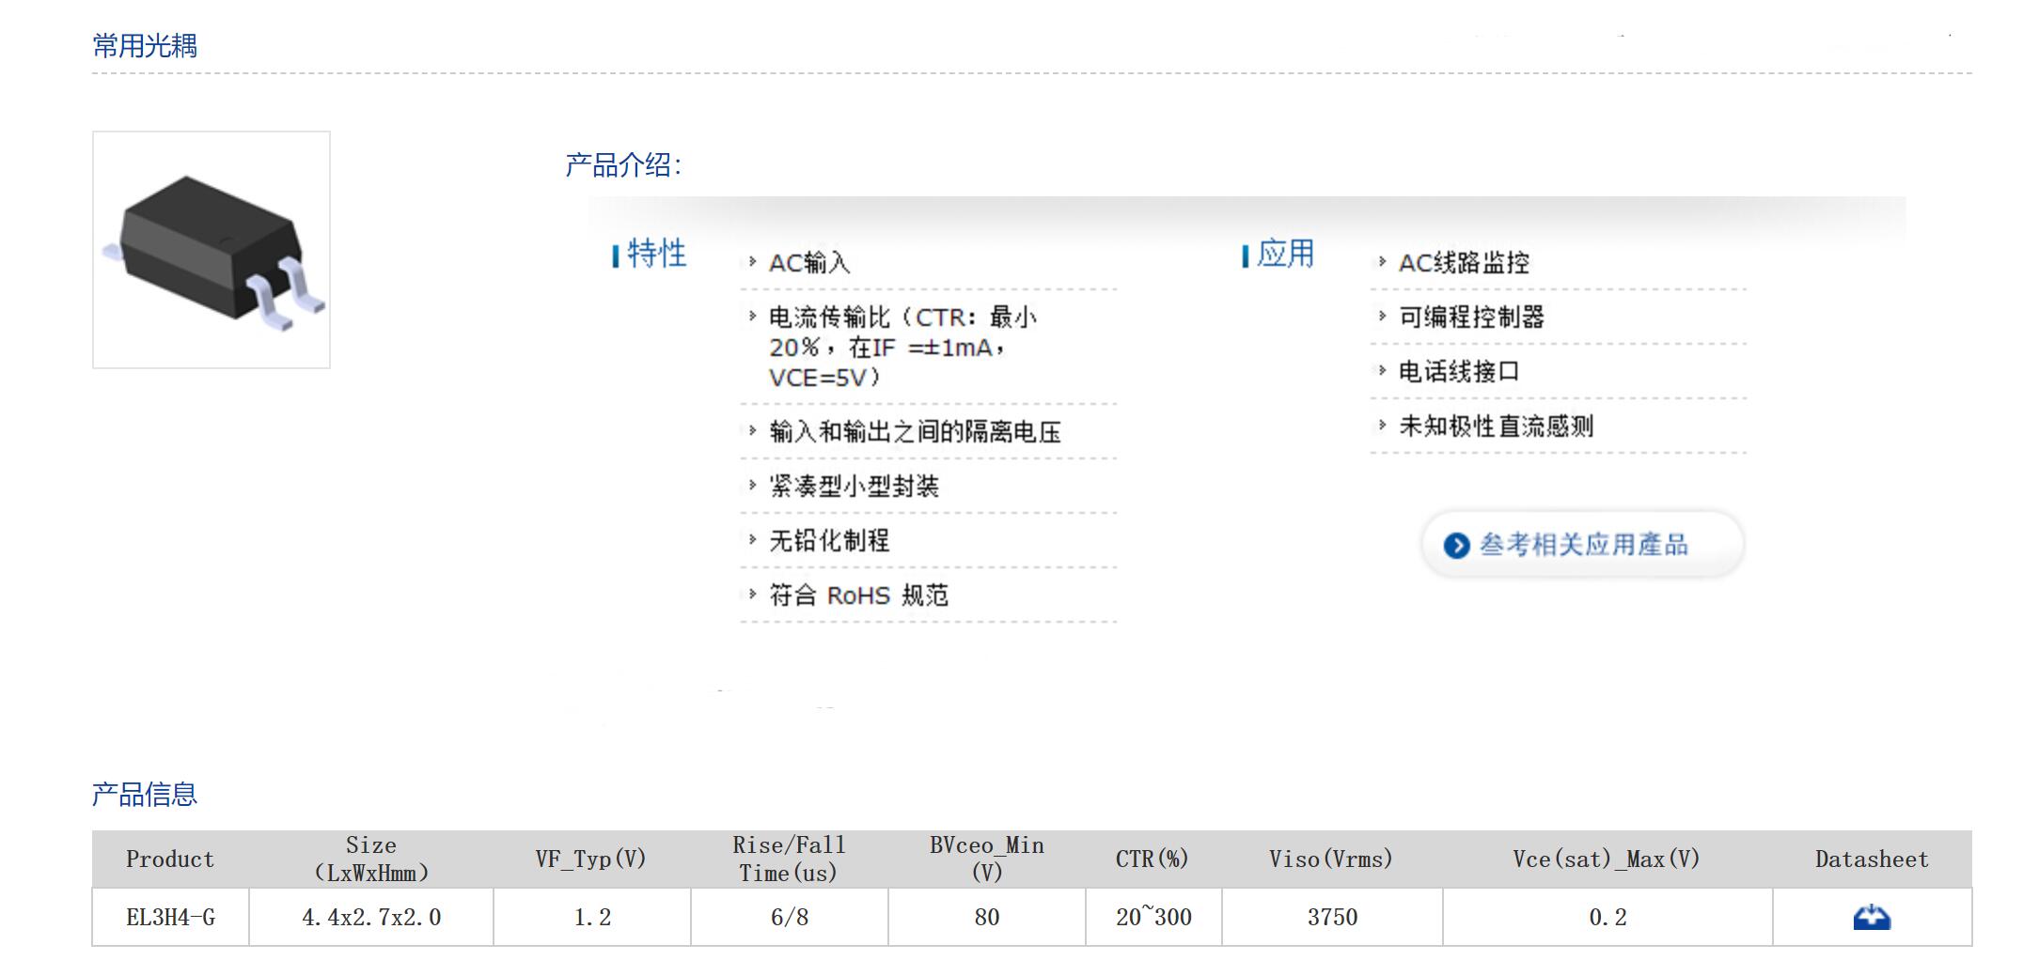
Task: Click the 可编程控制器 application item
Action: pyautogui.click(x=1471, y=317)
